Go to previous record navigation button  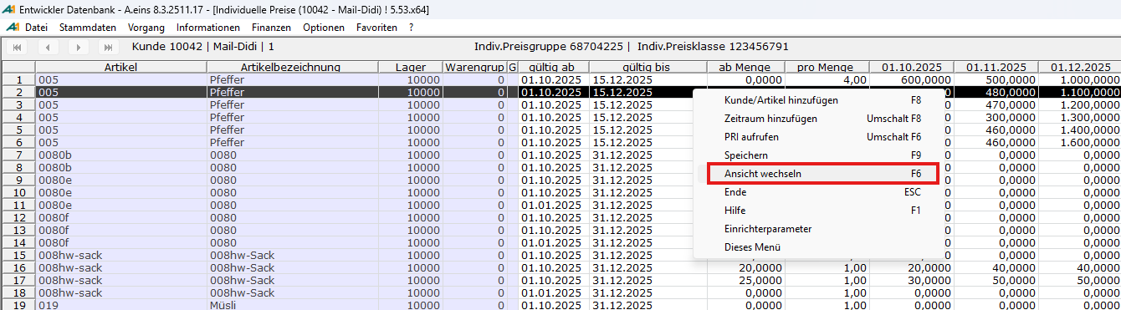pos(48,48)
